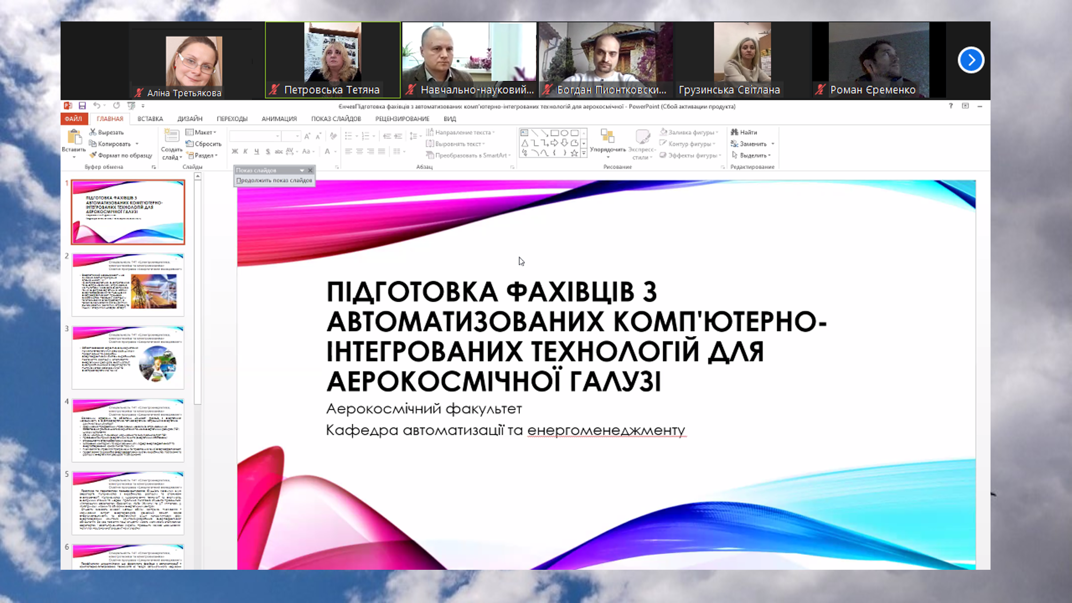The height and width of the screenshot is (603, 1072).
Task: Click the Упорядочить (Arrange) icon
Action: 607,136
